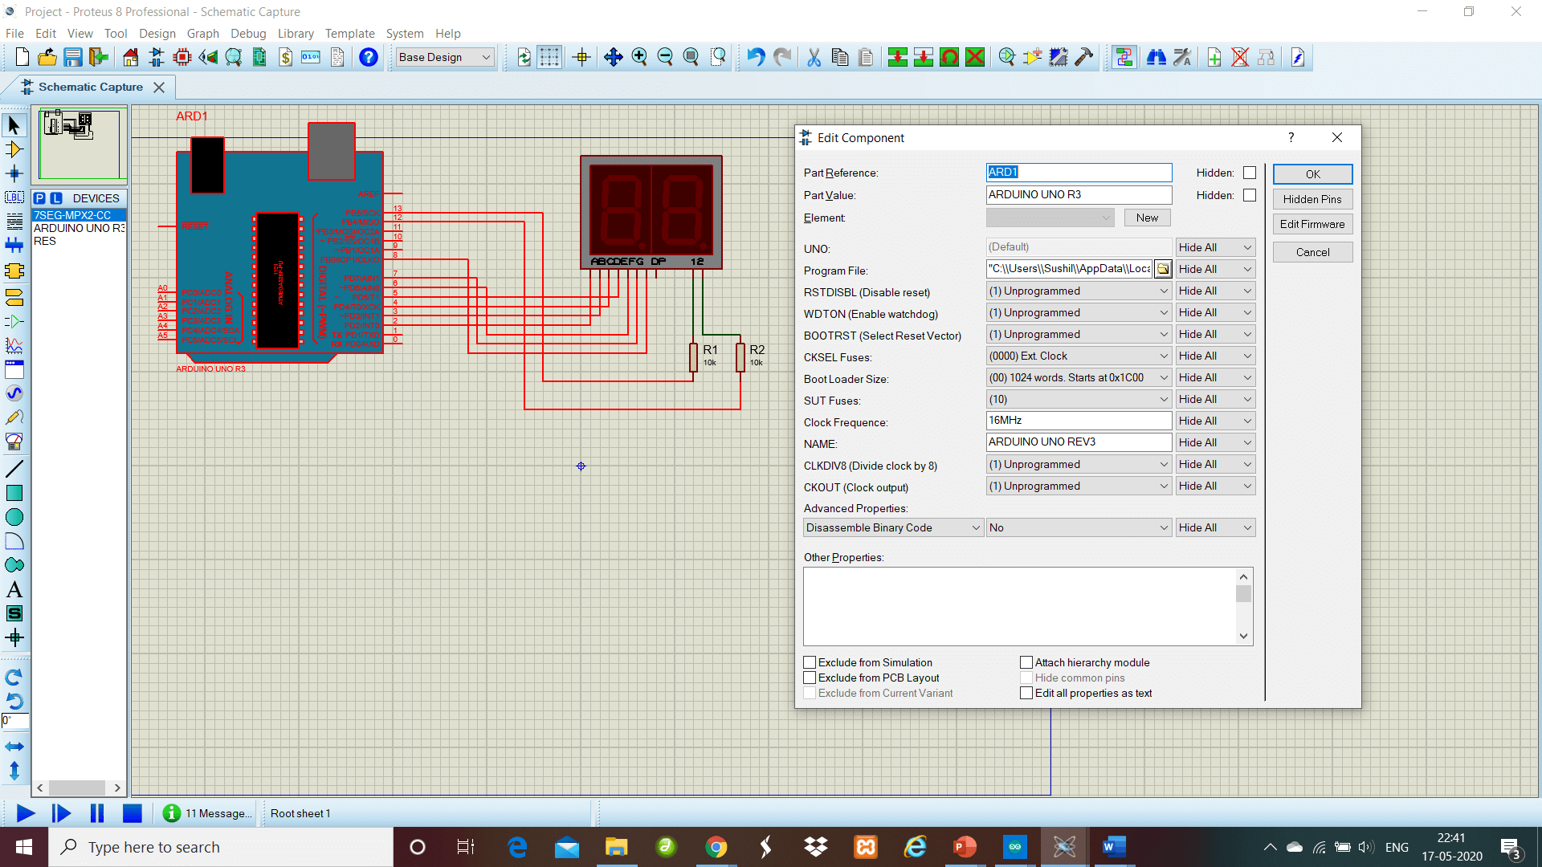The height and width of the screenshot is (867, 1542).
Task: Click the Edit Firmware button
Action: click(1312, 224)
